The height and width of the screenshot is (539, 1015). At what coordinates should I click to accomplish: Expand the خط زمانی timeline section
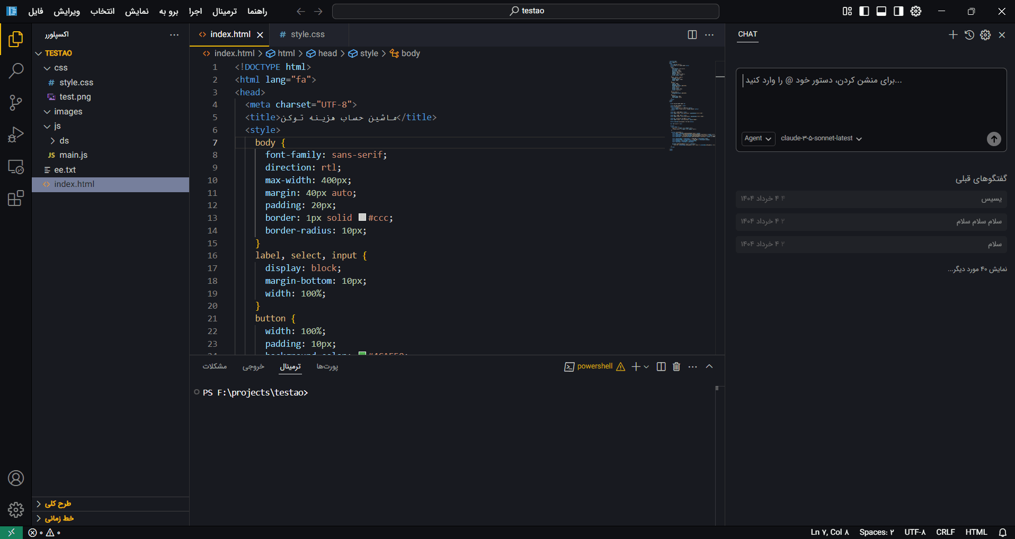point(110,518)
